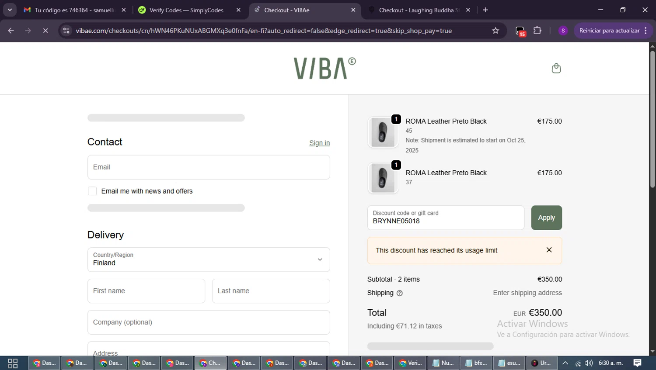Click the system clock 6:30 a. m.
Image resolution: width=656 pixels, height=370 pixels.
point(611,363)
